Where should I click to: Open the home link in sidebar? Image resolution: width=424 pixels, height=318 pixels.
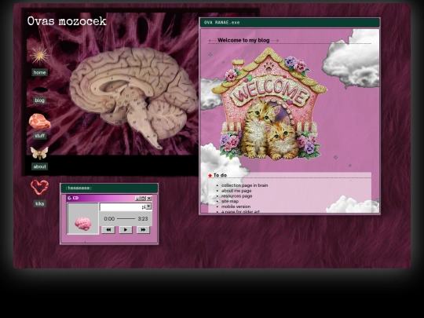point(39,72)
